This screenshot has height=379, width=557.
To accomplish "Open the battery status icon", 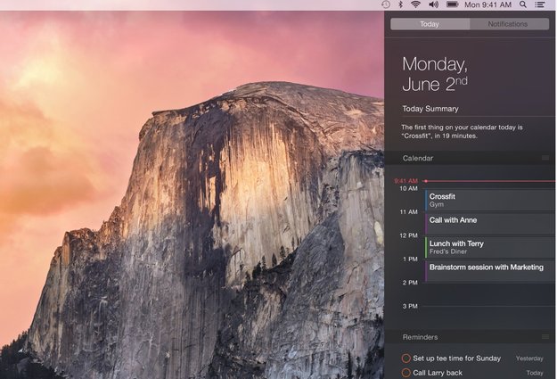I will coord(452,4).
